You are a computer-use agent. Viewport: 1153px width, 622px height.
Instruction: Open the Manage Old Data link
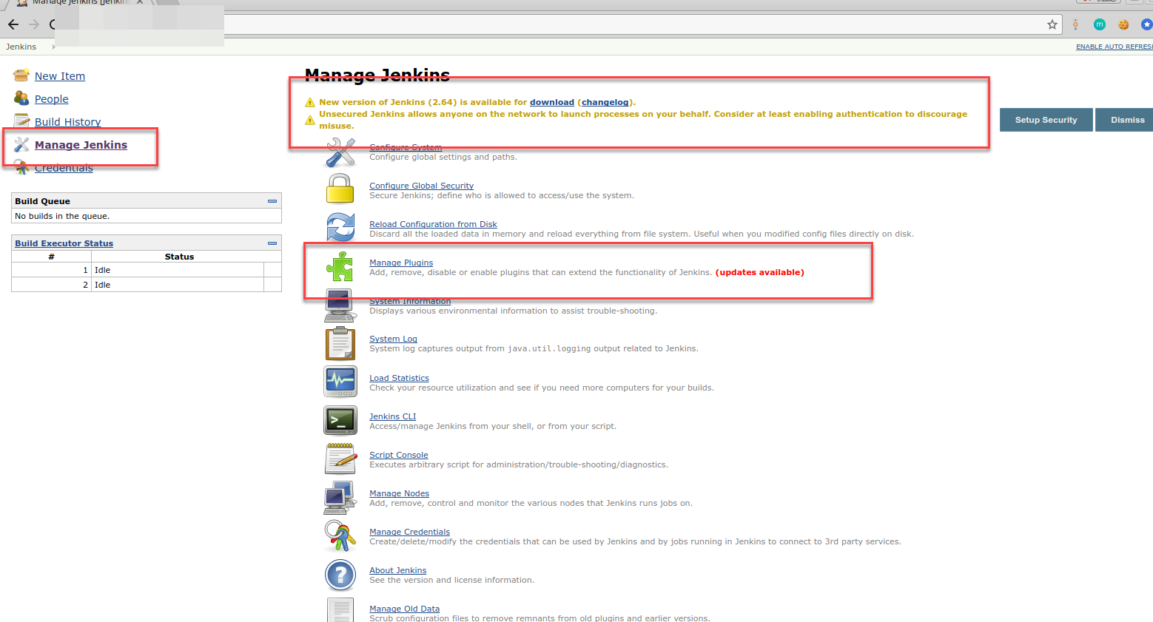coord(404,609)
